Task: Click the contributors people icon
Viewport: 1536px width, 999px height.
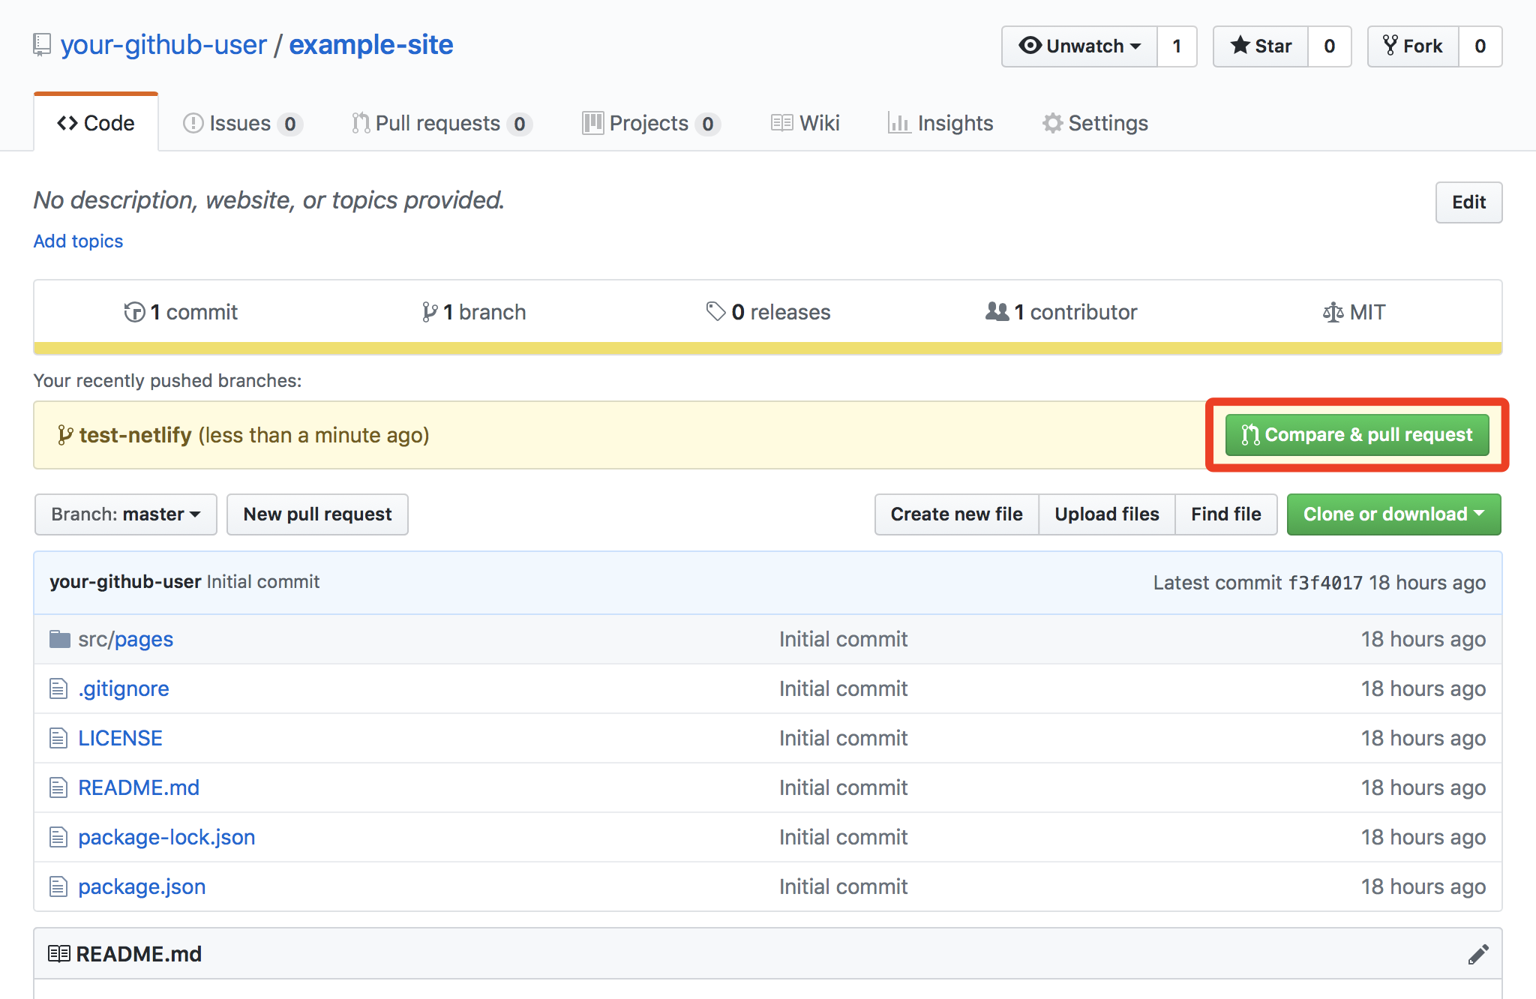Action: [997, 311]
